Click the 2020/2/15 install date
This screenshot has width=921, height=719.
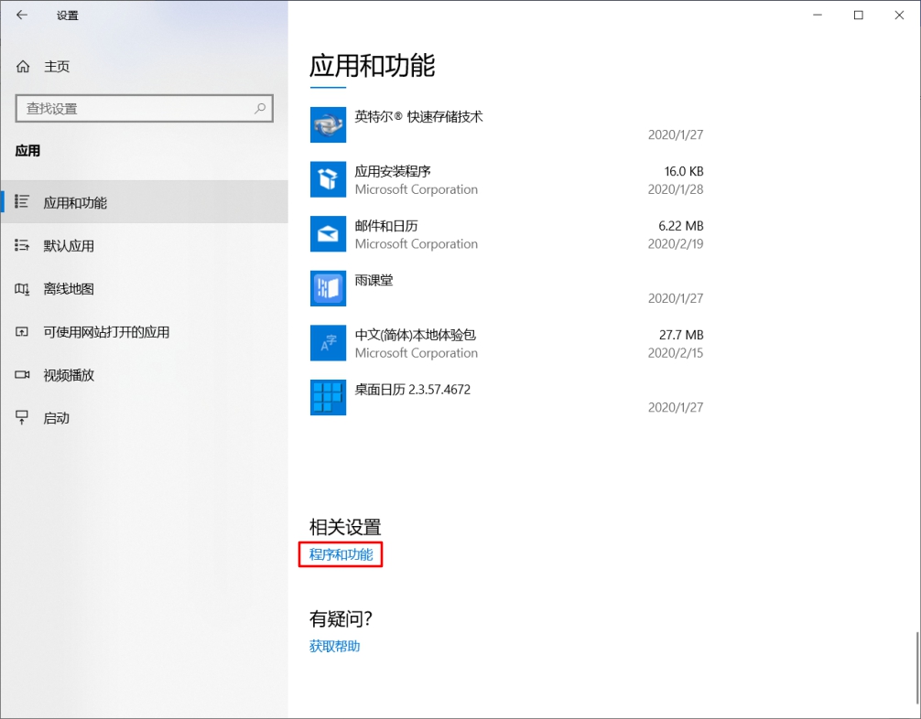pos(676,353)
